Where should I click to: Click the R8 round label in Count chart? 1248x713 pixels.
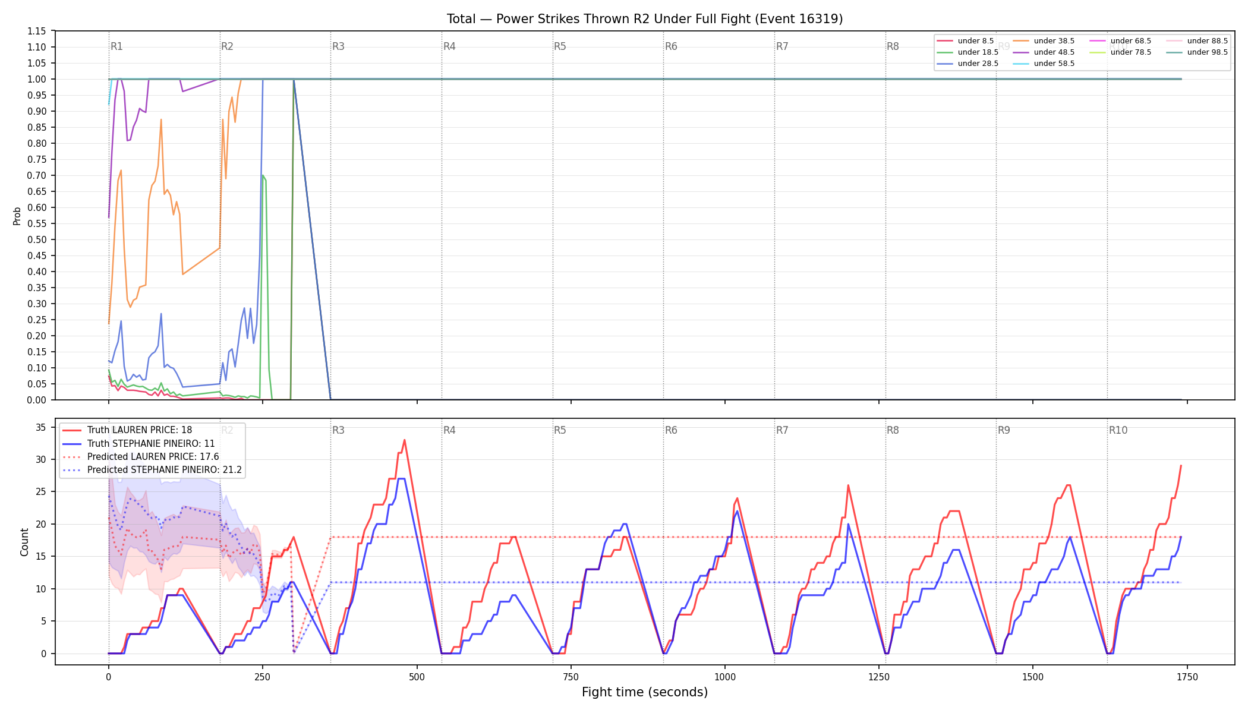(893, 430)
